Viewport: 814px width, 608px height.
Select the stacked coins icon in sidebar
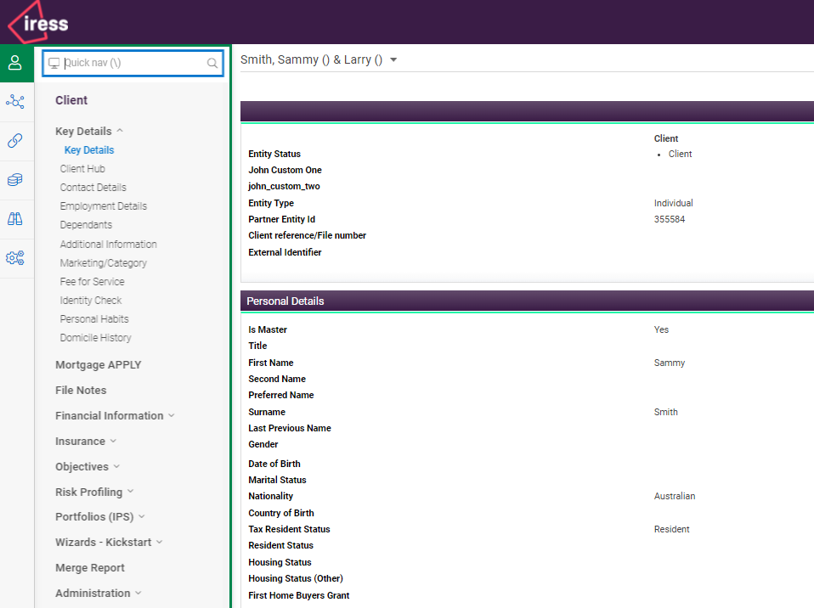tap(15, 180)
